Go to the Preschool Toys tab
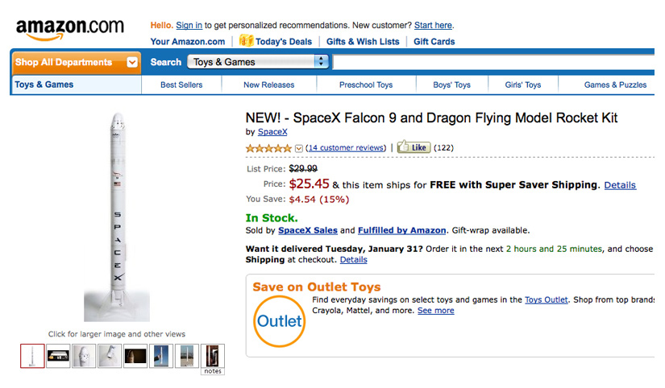Viewport: 665px width, 388px height. 365,85
